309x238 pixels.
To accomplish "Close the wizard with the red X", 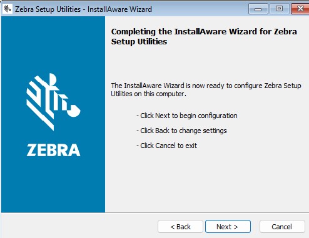I will (x=300, y=9).
